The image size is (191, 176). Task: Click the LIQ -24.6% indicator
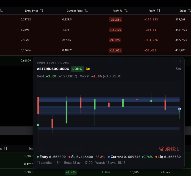[x=169, y=148]
